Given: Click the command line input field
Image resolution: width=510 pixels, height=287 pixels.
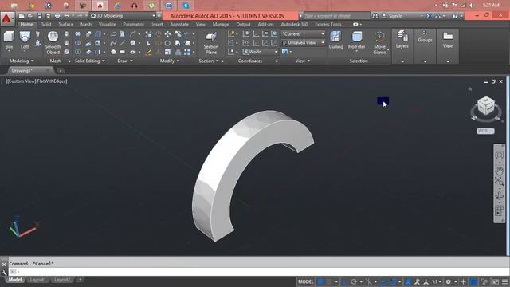Looking at the screenshot, I should (258, 271).
